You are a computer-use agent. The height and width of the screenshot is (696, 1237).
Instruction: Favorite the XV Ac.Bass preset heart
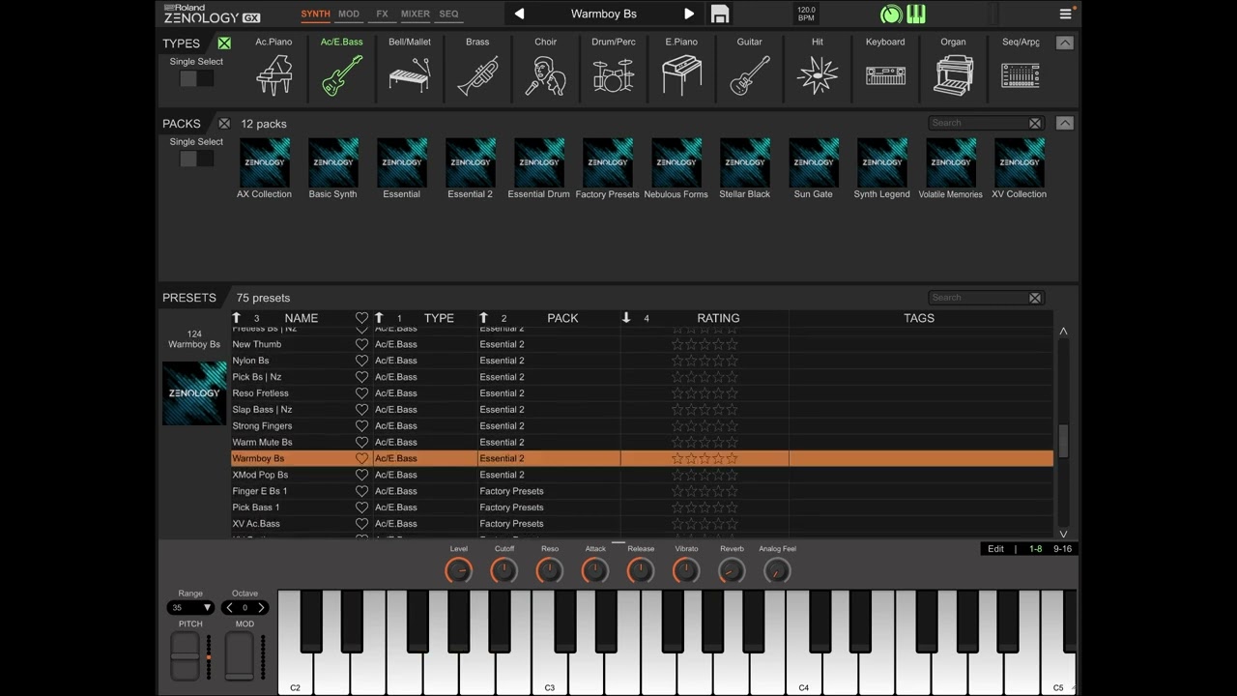pos(361,524)
